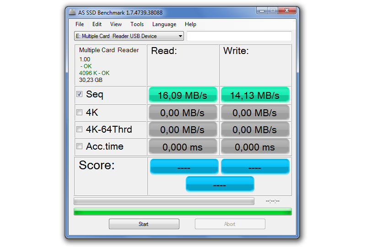Uncheck the Seq test checkbox
This screenshot has width=366, height=247.
(x=80, y=94)
